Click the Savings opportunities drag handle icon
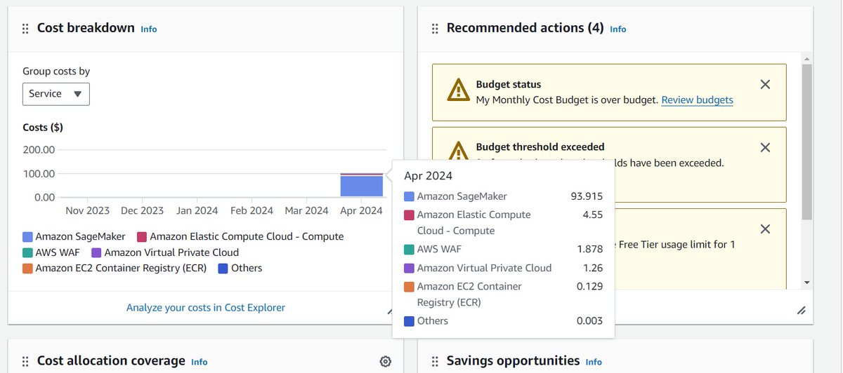Viewport: 843px width, 373px height. pyautogui.click(x=435, y=361)
